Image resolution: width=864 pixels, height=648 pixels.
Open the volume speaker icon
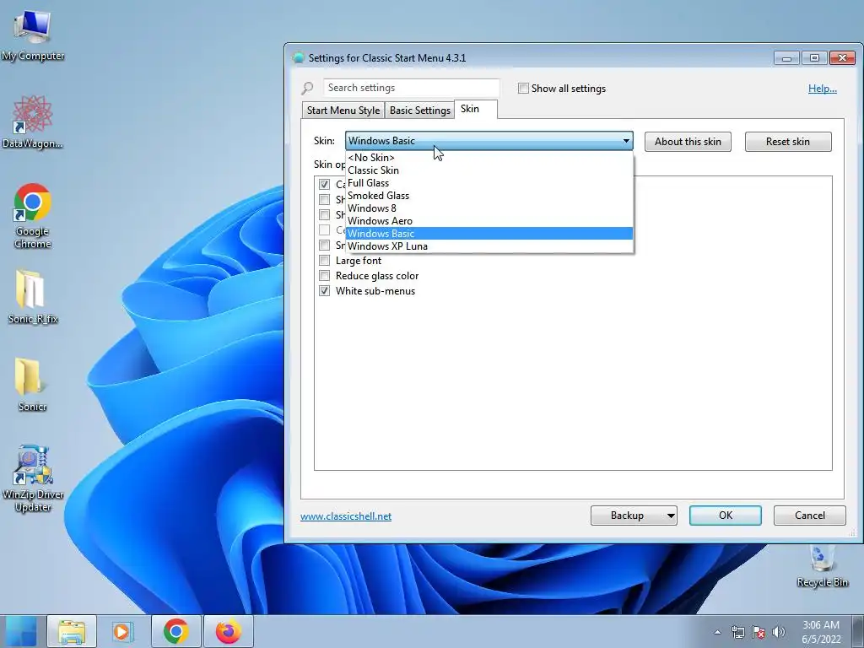pos(779,632)
